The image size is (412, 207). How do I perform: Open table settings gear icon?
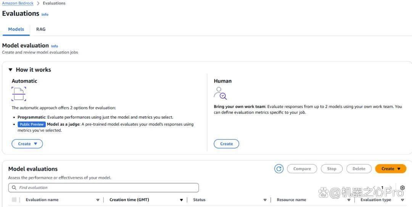coord(402,188)
